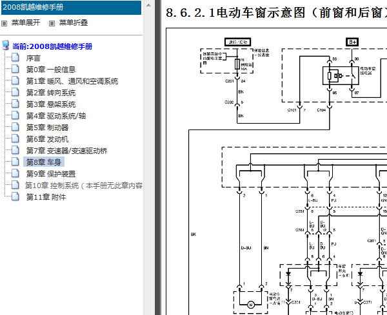Click the 菜单展开 expand menu icon
The width and height of the screenshot is (387, 315).
(4, 23)
